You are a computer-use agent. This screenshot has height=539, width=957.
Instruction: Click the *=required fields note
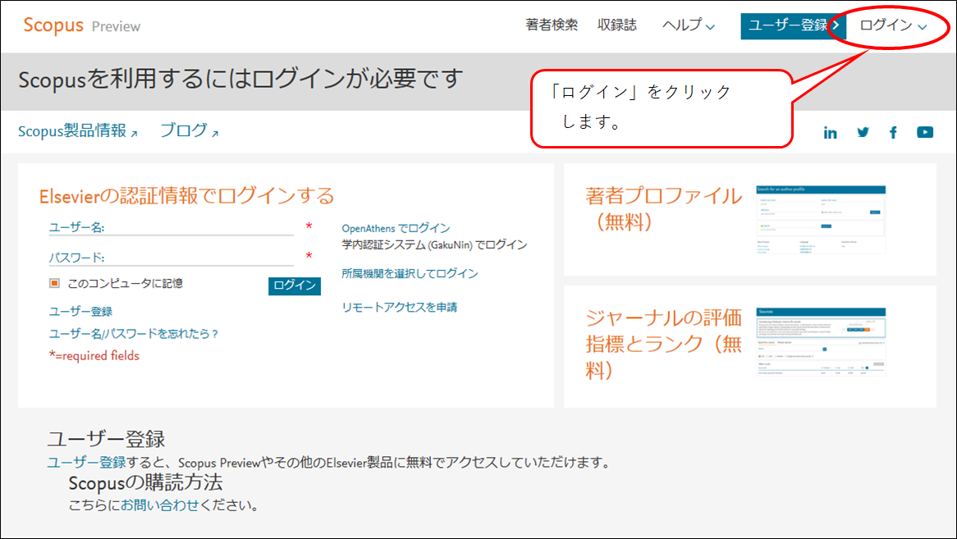[94, 355]
